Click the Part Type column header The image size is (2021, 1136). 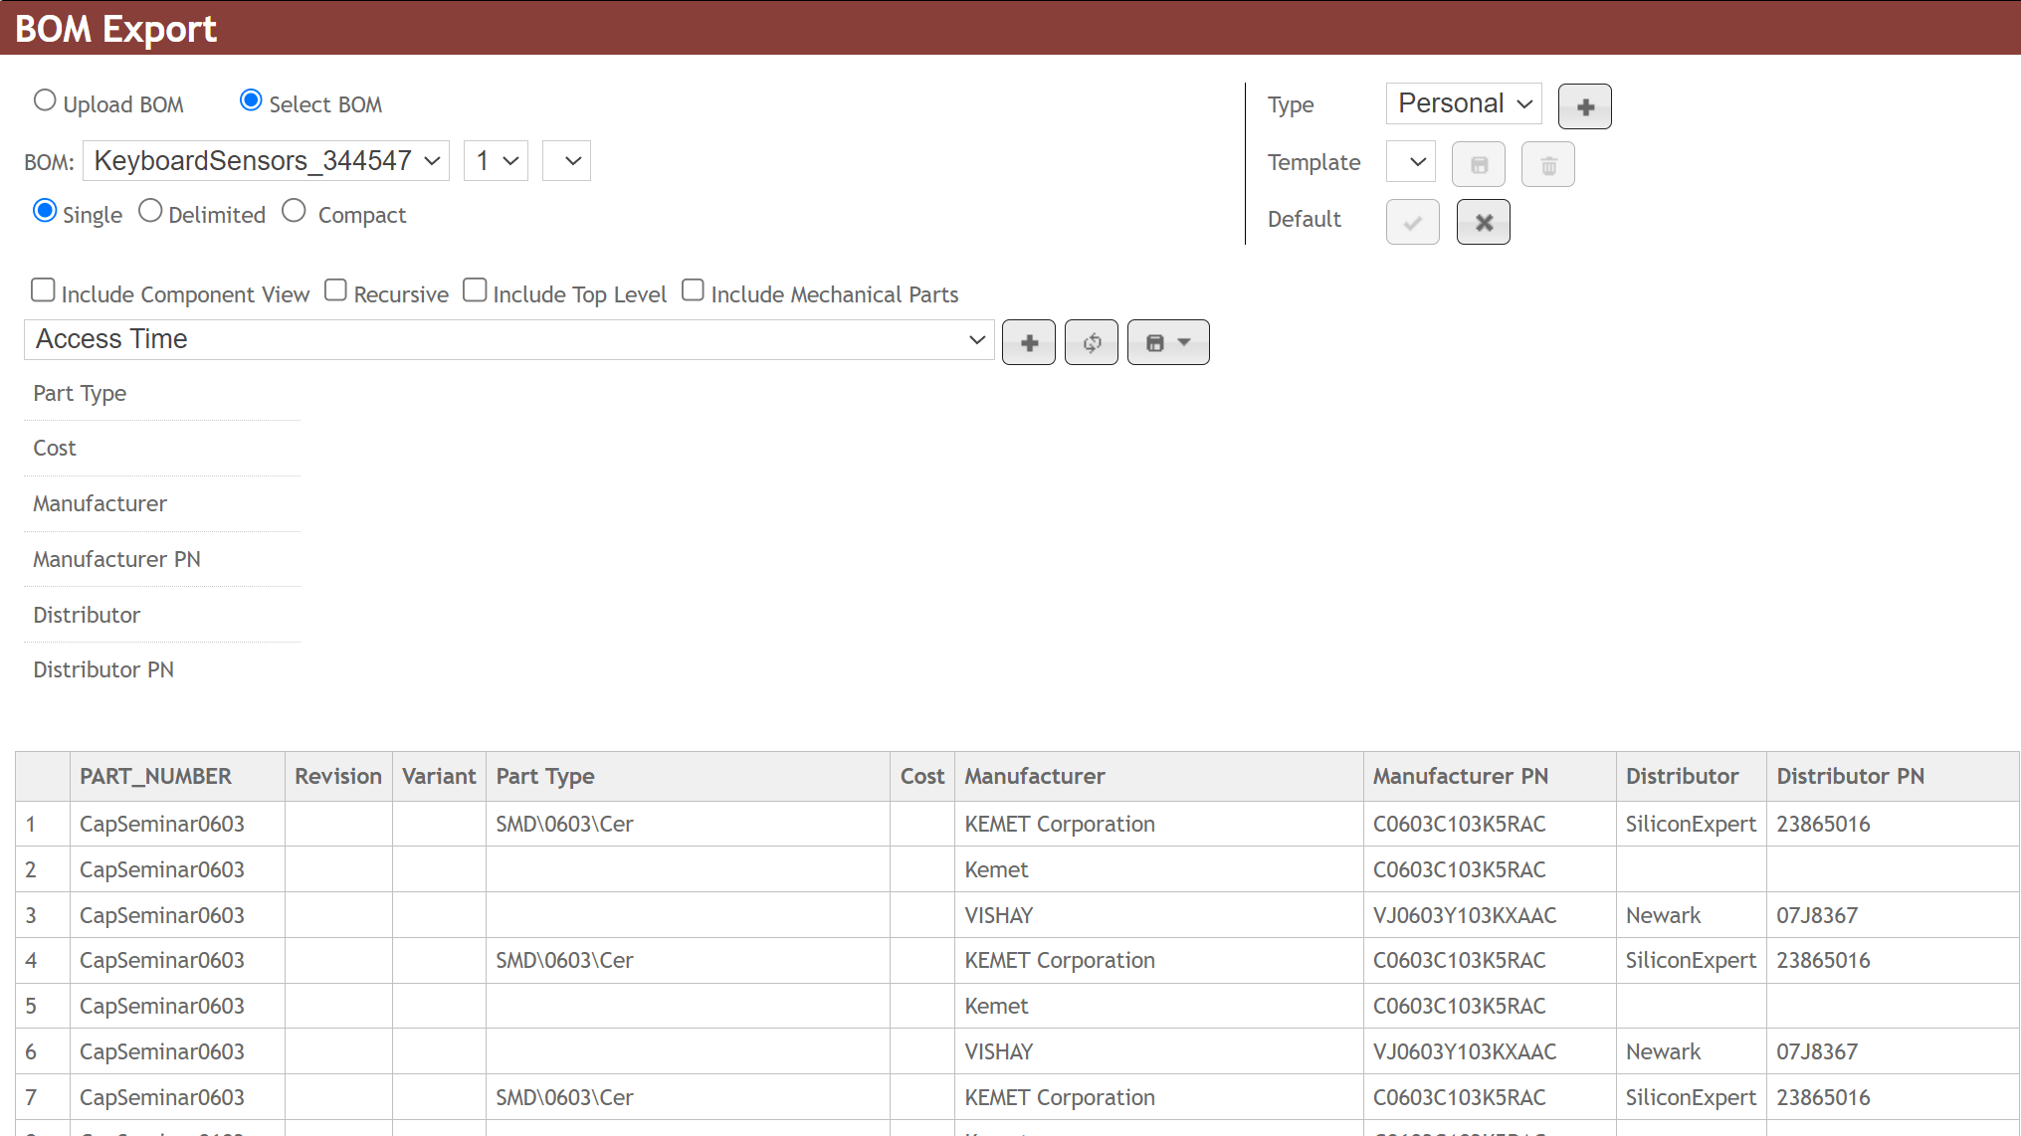coord(545,777)
